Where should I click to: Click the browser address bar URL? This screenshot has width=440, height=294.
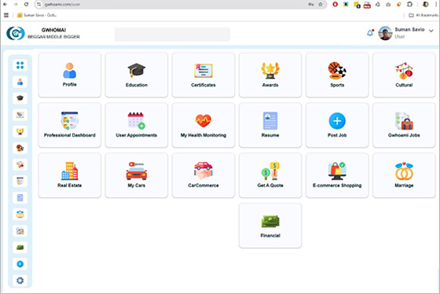click(x=62, y=4)
